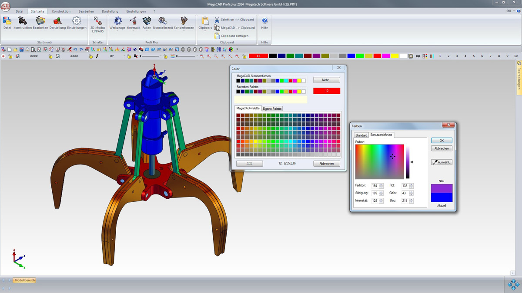
Task: Click the Rot value input field
Action: pyautogui.click(x=405, y=186)
